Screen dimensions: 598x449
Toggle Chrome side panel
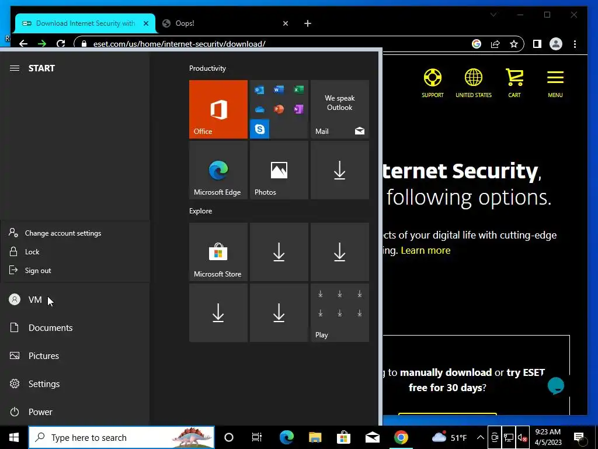click(x=537, y=44)
